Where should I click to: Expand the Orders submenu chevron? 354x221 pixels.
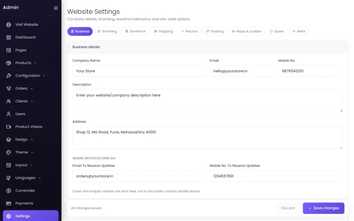point(31,88)
